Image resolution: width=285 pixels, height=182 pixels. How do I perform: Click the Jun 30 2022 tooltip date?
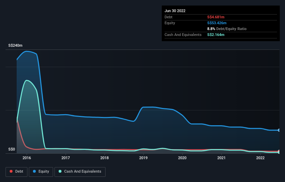coord(175,11)
